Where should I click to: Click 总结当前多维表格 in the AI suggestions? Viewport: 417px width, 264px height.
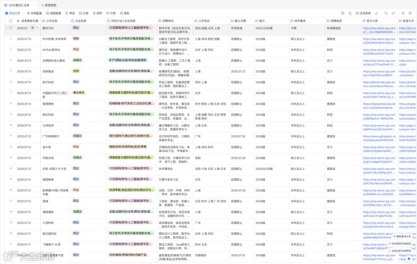click(400, 251)
